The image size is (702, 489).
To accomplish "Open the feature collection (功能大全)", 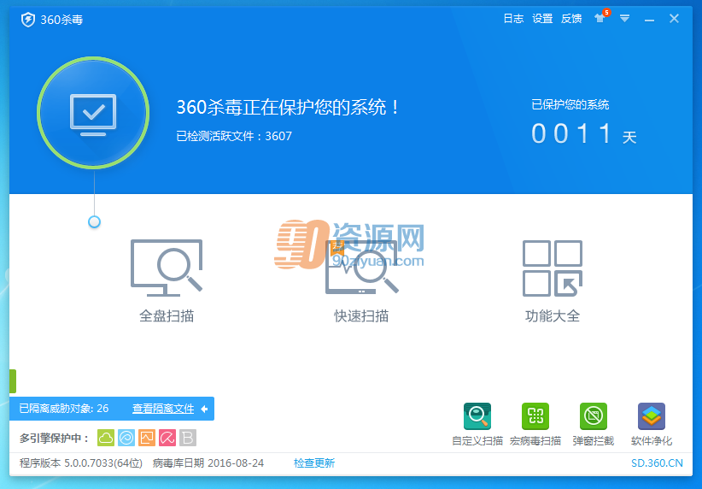I will [553, 280].
